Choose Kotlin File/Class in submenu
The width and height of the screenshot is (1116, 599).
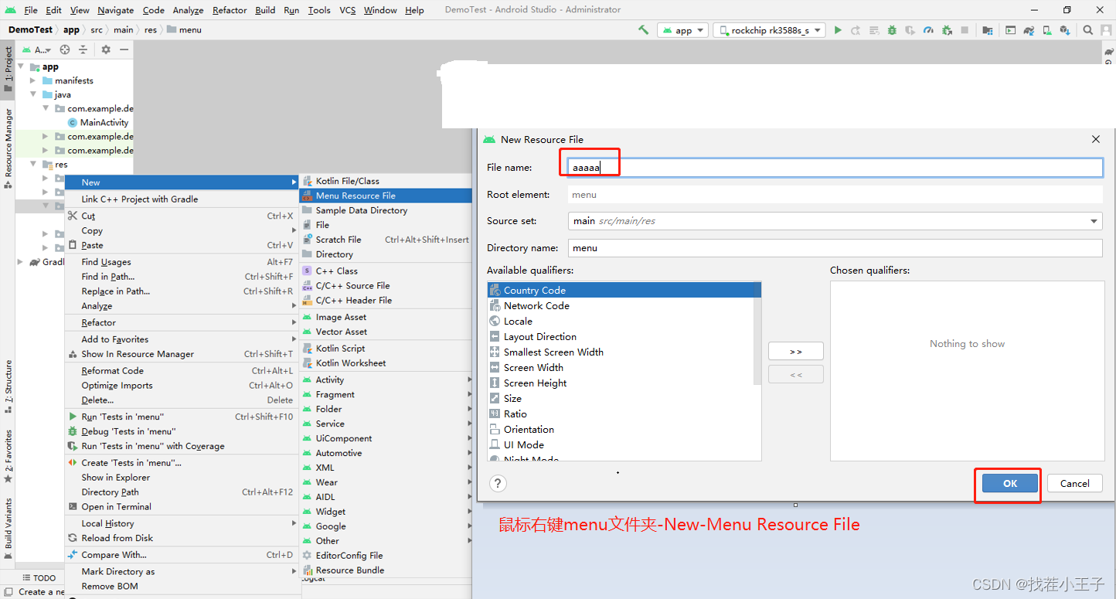coord(386,181)
